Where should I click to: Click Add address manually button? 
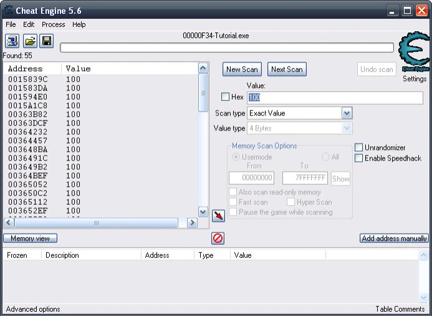click(394, 239)
